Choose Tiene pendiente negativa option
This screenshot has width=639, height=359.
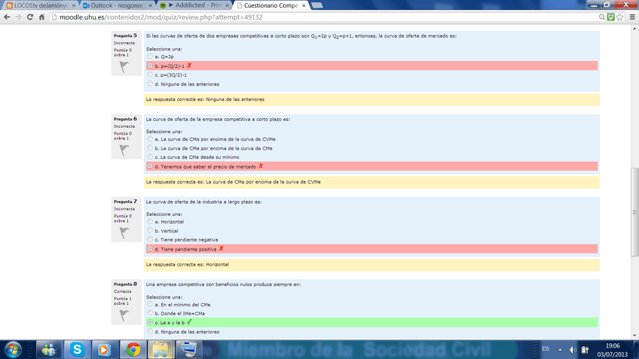click(x=150, y=239)
